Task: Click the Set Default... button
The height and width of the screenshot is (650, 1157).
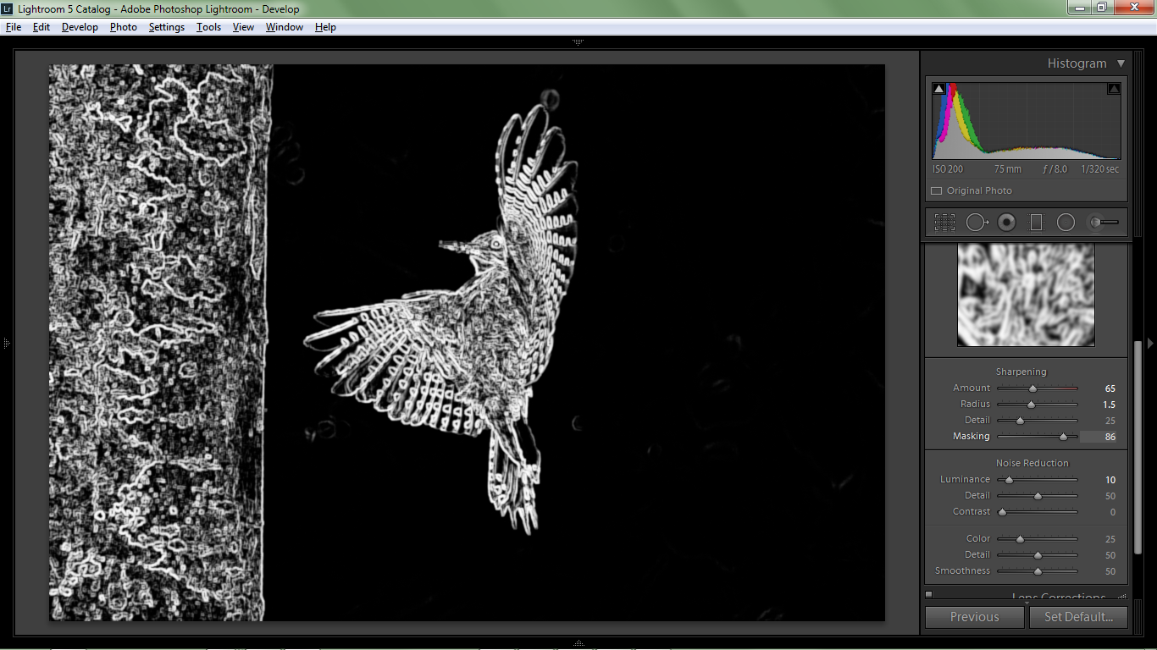Action: pyautogui.click(x=1078, y=617)
